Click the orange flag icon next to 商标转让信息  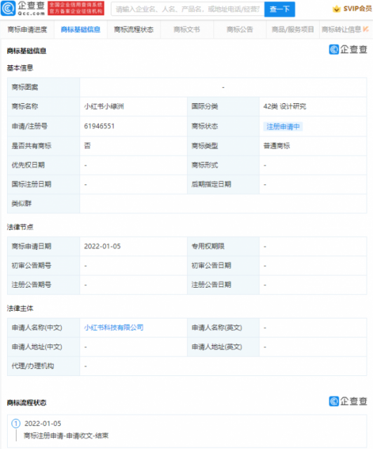point(365,29)
